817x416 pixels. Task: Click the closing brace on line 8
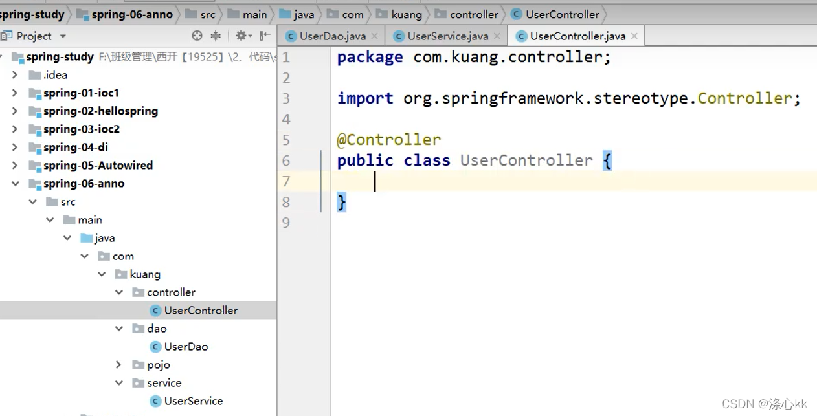point(341,203)
